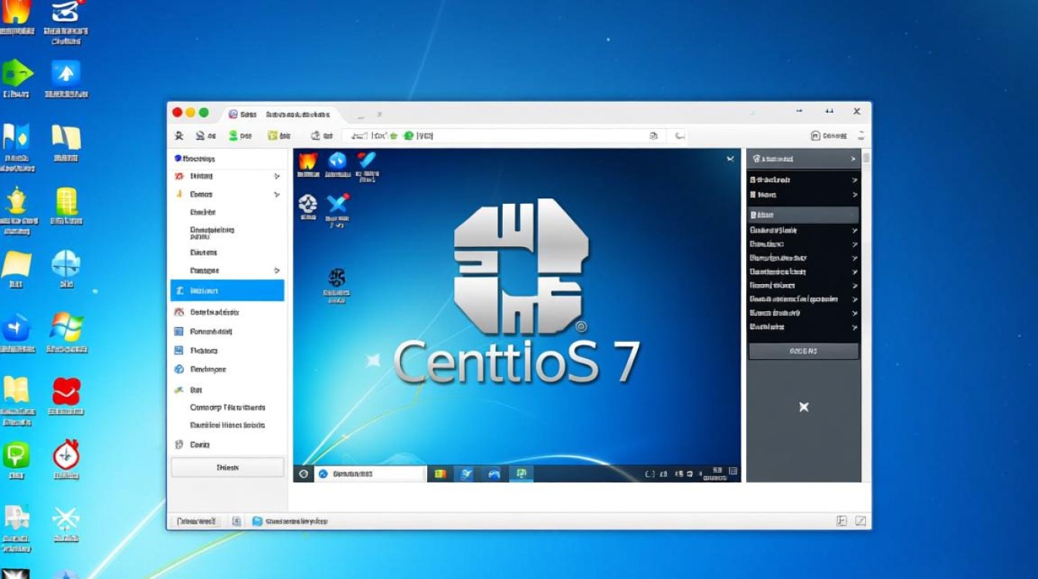Click the yellow folder icon on the browser toolbar
Screen dimensions: 1038x579
272,135
